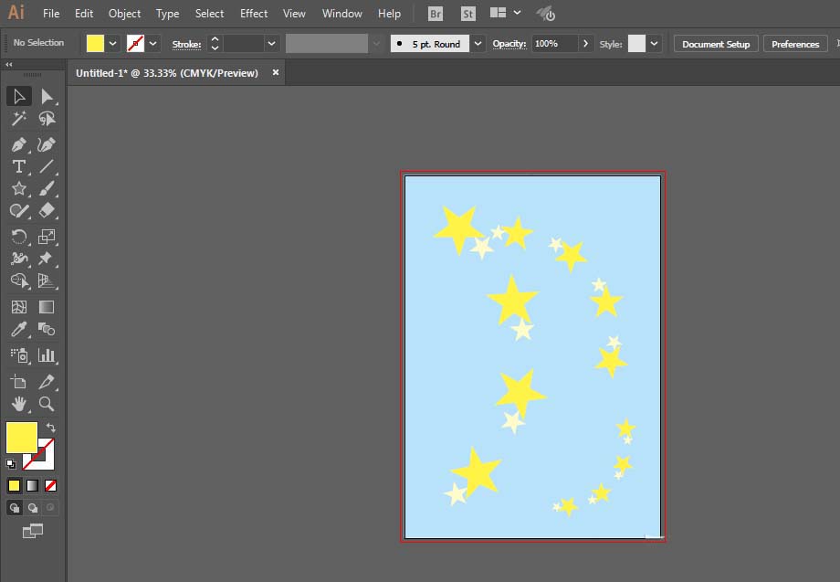Expand the stroke weight dropdown
The width and height of the screenshot is (840, 582).
pyautogui.click(x=271, y=44)
